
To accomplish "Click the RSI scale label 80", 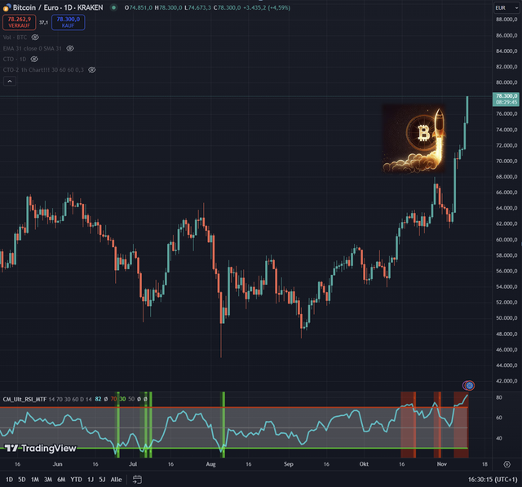I will pyautogui.click(x=498, y=397).
